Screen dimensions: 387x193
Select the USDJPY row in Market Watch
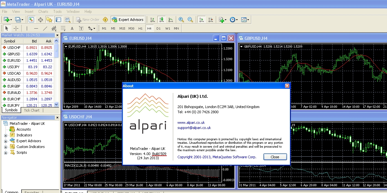(27, 67)
